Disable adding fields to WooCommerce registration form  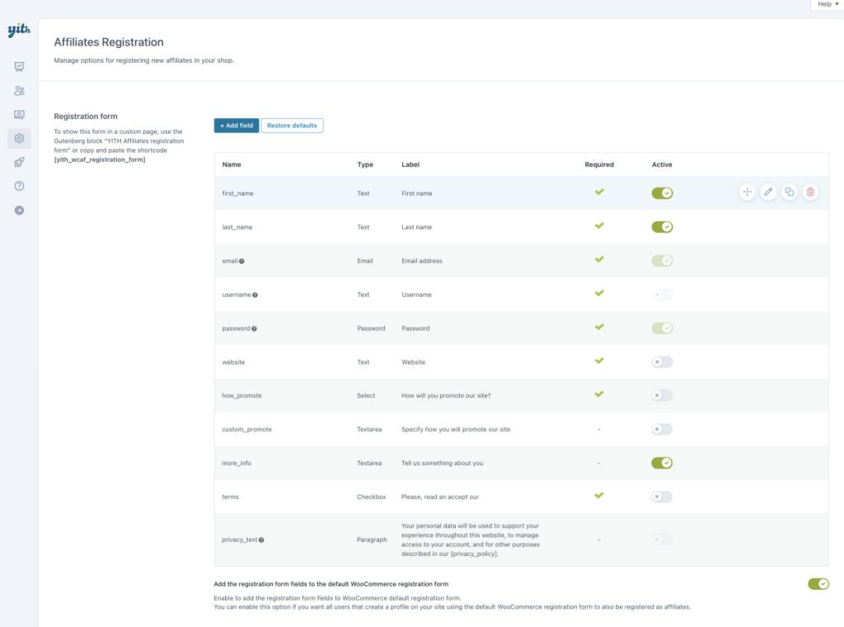[818, 583]
